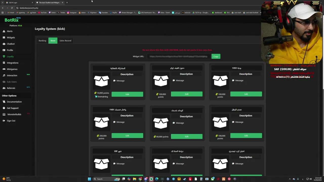Click Get Support in sidebar
This screenshot has width=324, height=182.
[x=12, y=108]
